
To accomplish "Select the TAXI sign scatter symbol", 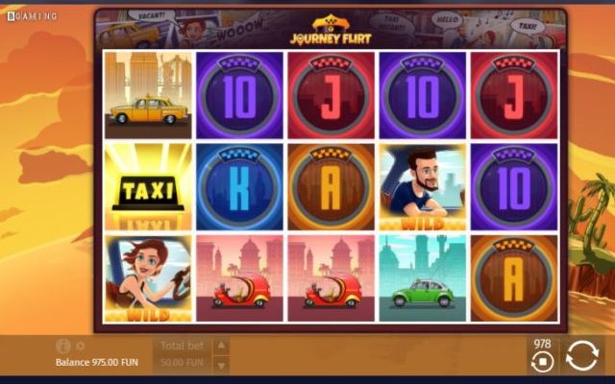I will (148, 187).
